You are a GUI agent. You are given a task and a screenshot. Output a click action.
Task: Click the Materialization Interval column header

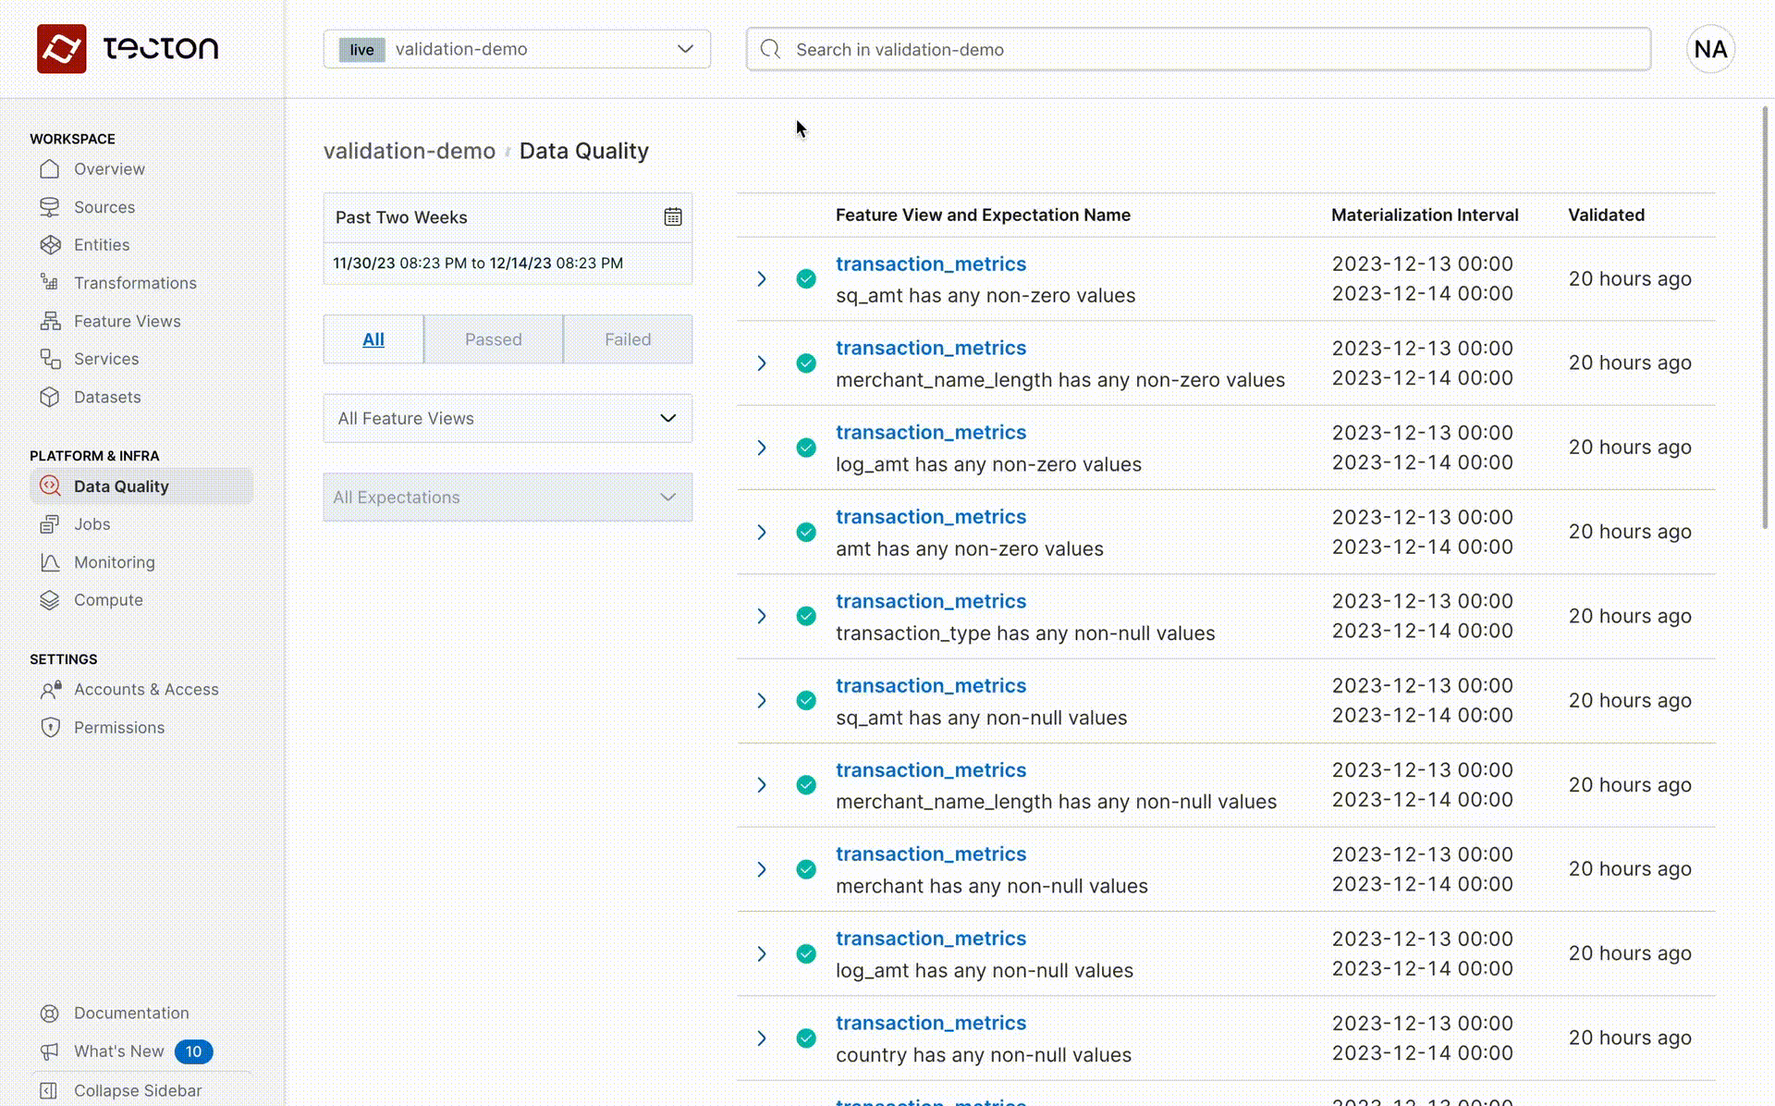[1425, 215]
